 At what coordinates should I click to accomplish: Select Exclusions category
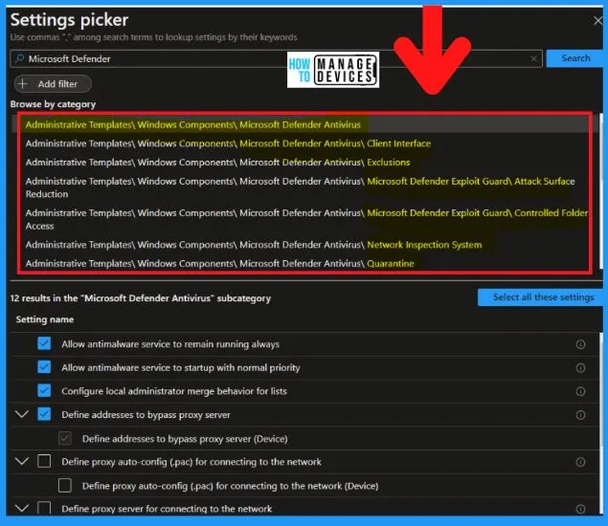(x=217, y=163)
